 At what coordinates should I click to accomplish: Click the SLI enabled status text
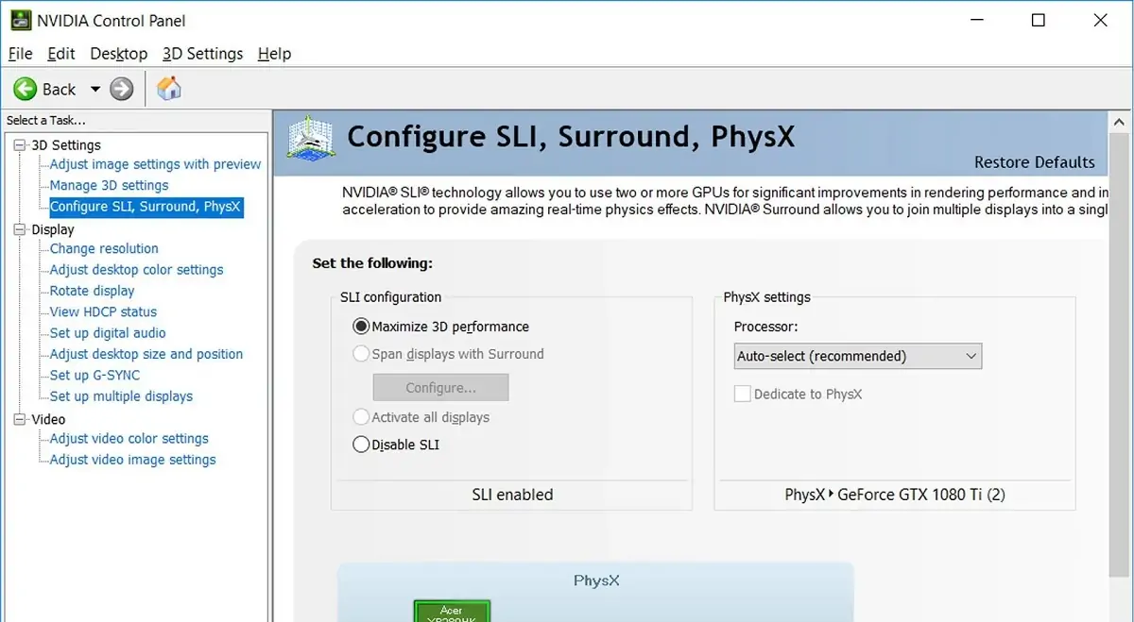[x=512, y=495]
